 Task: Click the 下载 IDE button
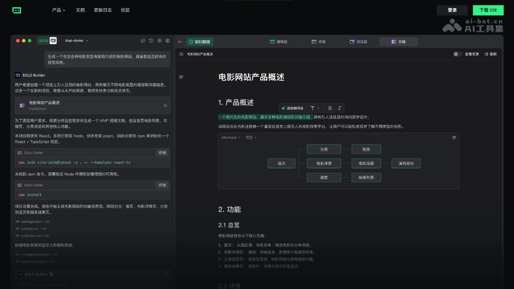click(x=488, y=10)
